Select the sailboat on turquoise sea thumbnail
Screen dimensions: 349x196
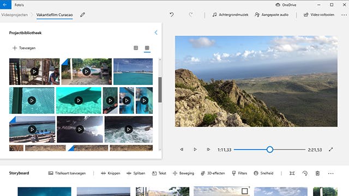(133, 71)
